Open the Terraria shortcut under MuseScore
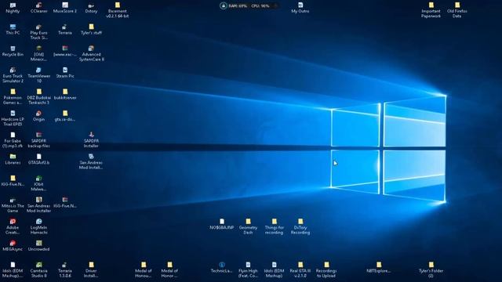This screenshot has width=502, height=282. pos(65,30)
